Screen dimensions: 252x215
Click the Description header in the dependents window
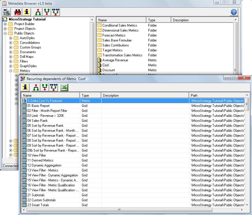(x=145, y=96)
